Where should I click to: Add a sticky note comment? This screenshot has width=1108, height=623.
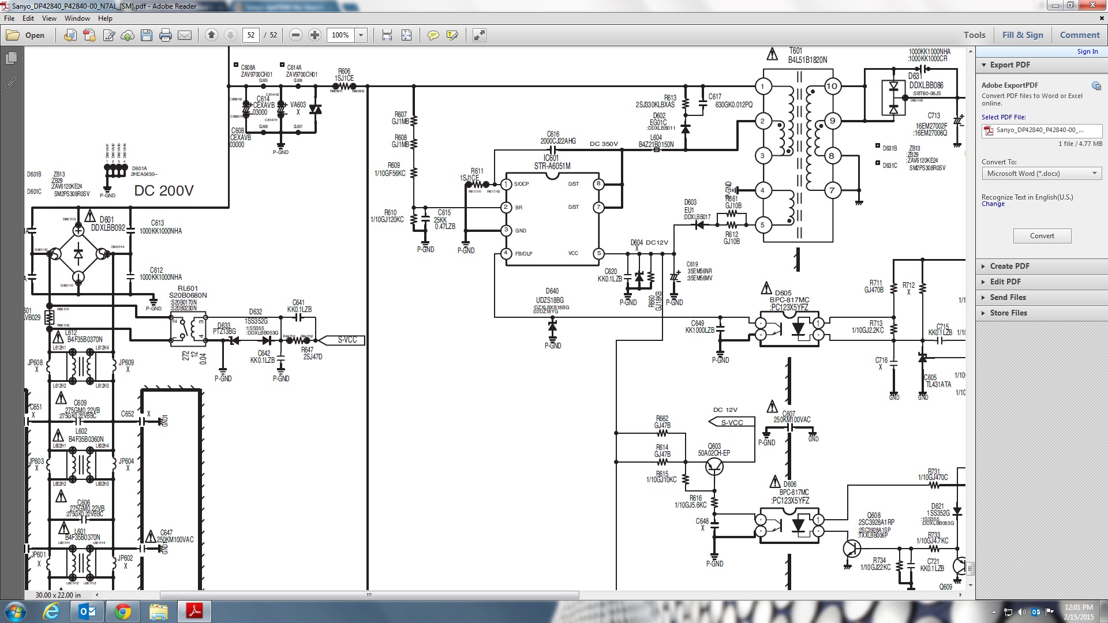[x=433, y=35]
